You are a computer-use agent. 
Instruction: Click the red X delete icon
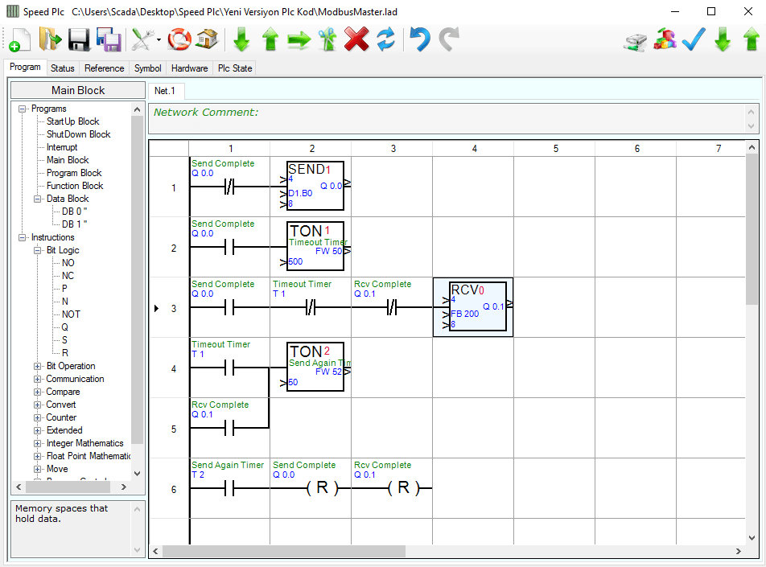tap(356, 39)
